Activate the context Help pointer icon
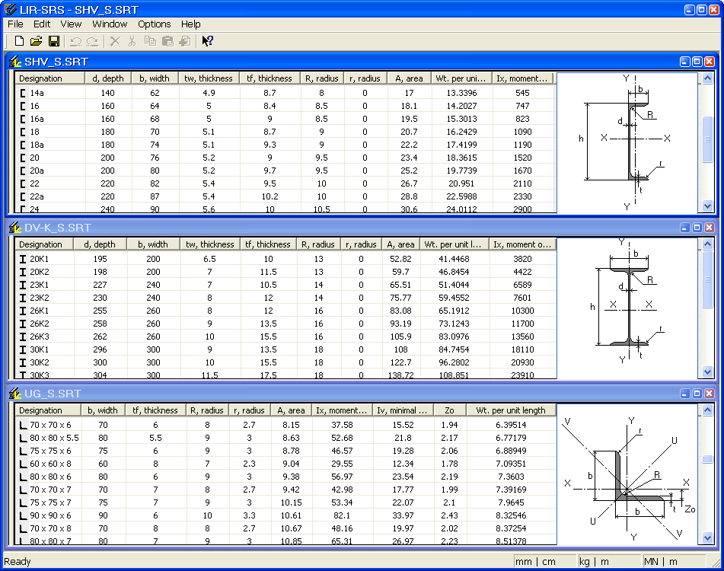The image size is (724, 571). [x=207, y=41]
